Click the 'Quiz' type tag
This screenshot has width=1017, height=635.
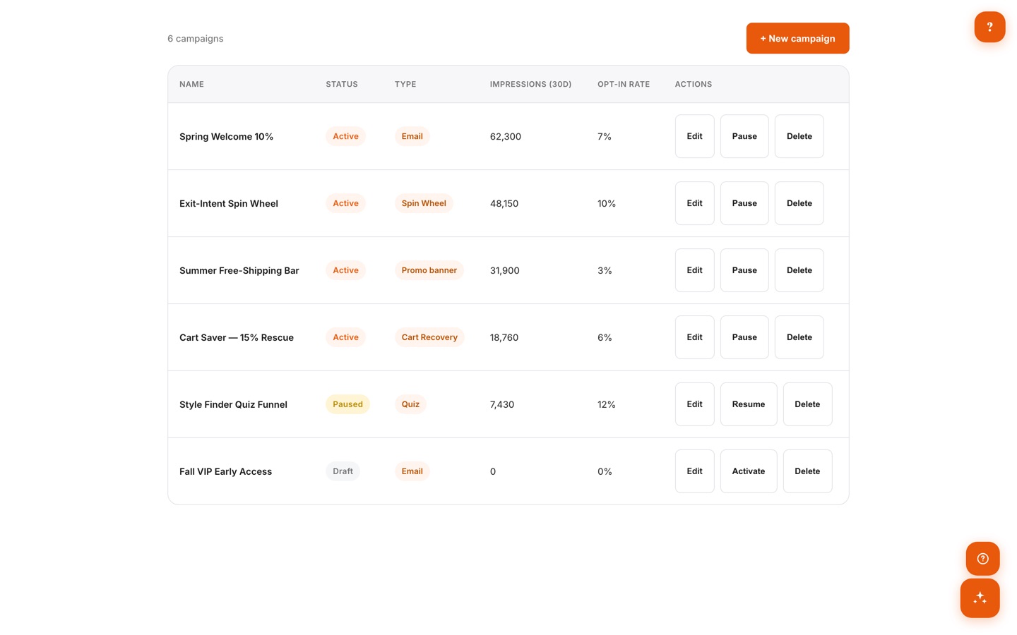tap(410, 404)
